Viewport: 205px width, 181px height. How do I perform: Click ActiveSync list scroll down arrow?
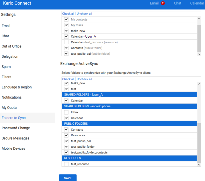click(199, 164)
